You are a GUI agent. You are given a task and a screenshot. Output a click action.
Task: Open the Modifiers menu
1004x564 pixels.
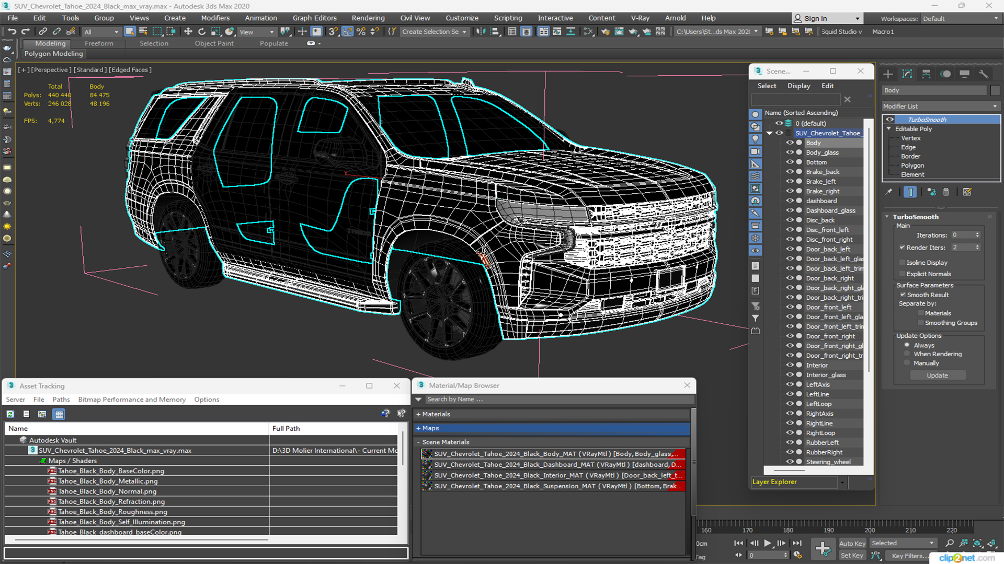215,18
